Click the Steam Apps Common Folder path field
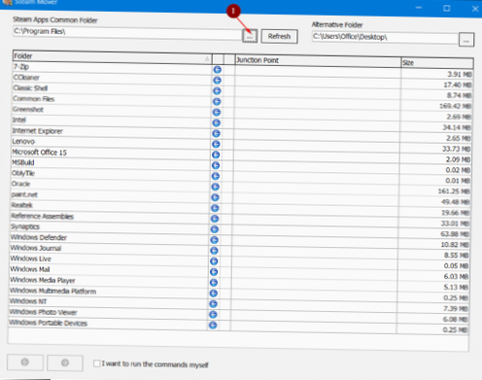The height and width of the screenshot is (380, 482). pyautogui.click(x=127, y=33)
